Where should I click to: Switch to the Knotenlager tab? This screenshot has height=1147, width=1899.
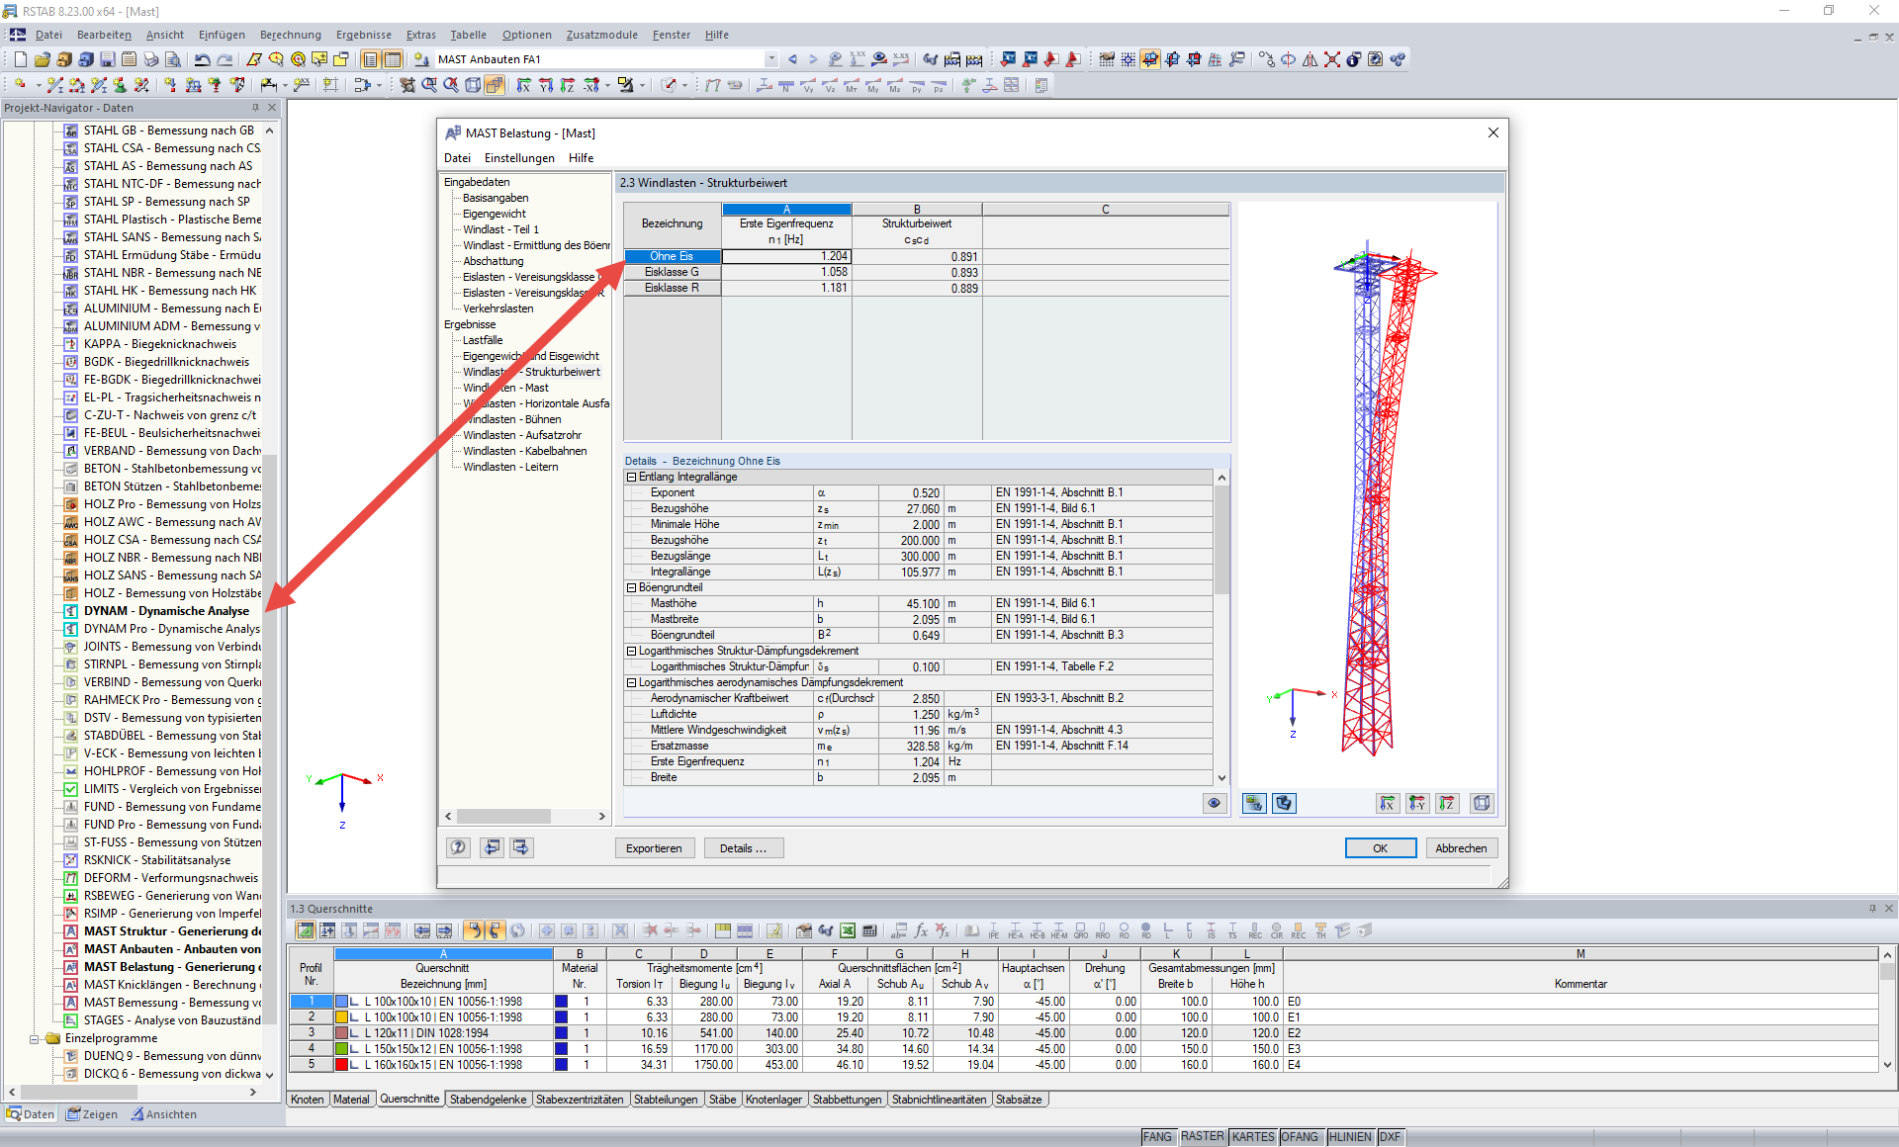(x=774, y=1100)
